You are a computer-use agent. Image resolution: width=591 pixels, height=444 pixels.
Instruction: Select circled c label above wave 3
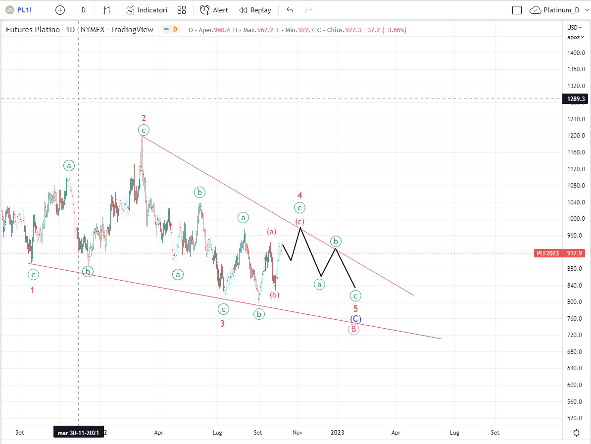pyautogui.click(x=224, y=309)
